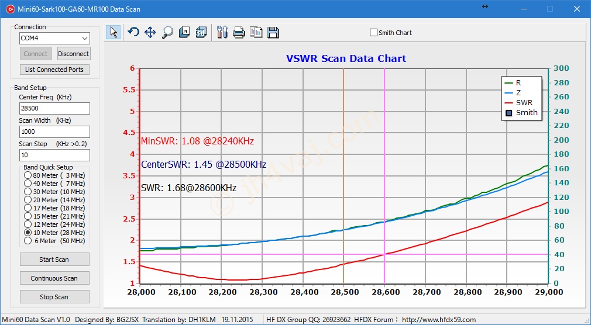
Task: Click the Scan Step input field
Action: pyautogui.click(x=54, y=155)
